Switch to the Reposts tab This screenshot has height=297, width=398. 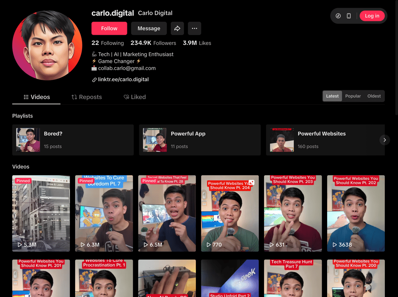coord(86,97)
